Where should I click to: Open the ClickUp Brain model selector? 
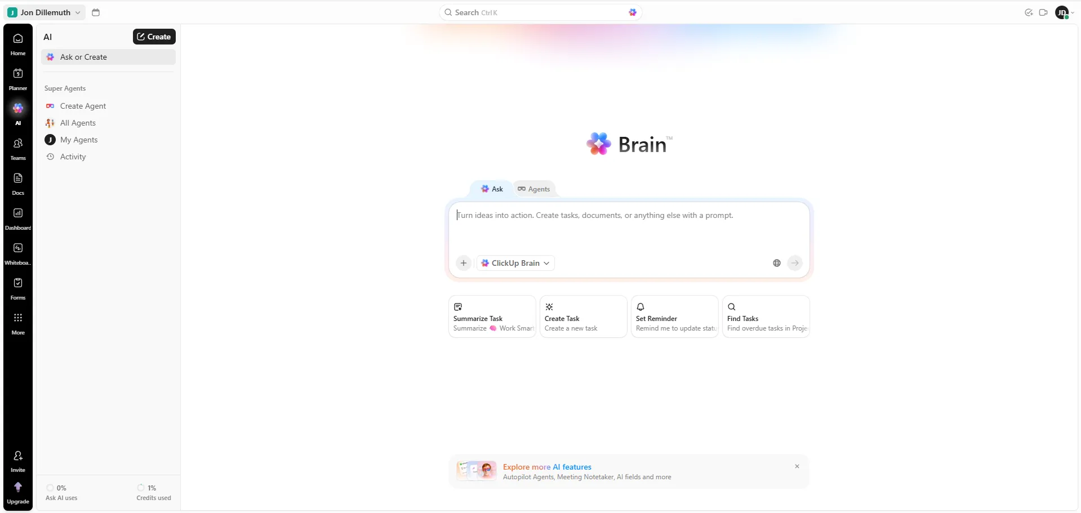(x=515, y=262)
